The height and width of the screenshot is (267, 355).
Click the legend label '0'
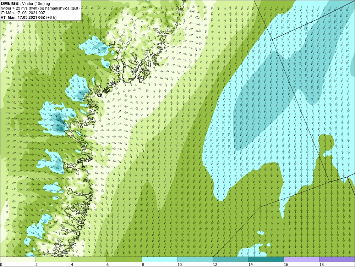click(1, 265)
